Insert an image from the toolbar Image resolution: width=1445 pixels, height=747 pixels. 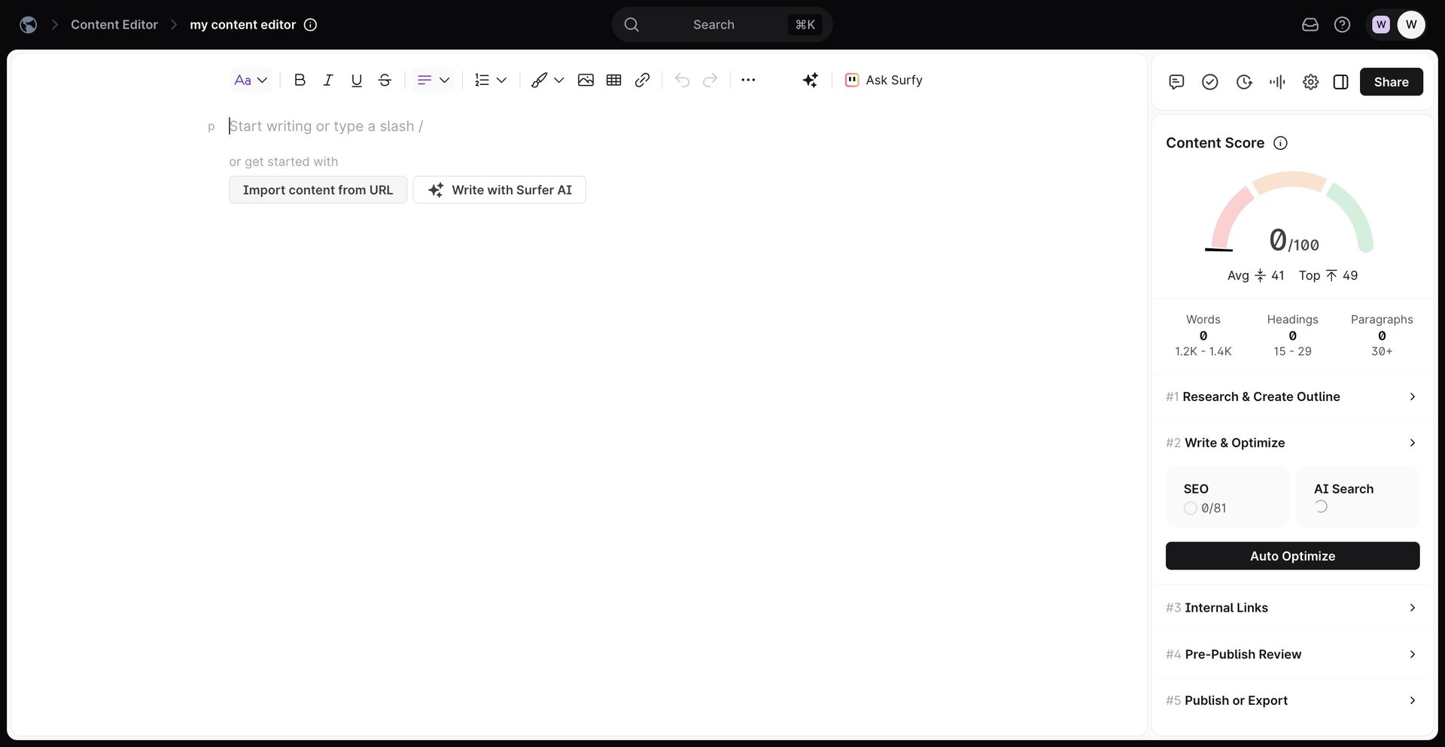coord(586,80)
